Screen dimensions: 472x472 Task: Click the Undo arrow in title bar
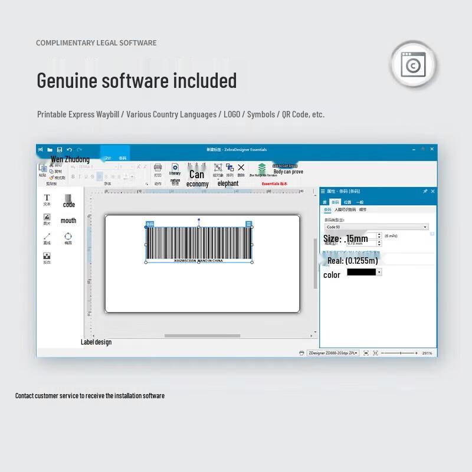69,150
